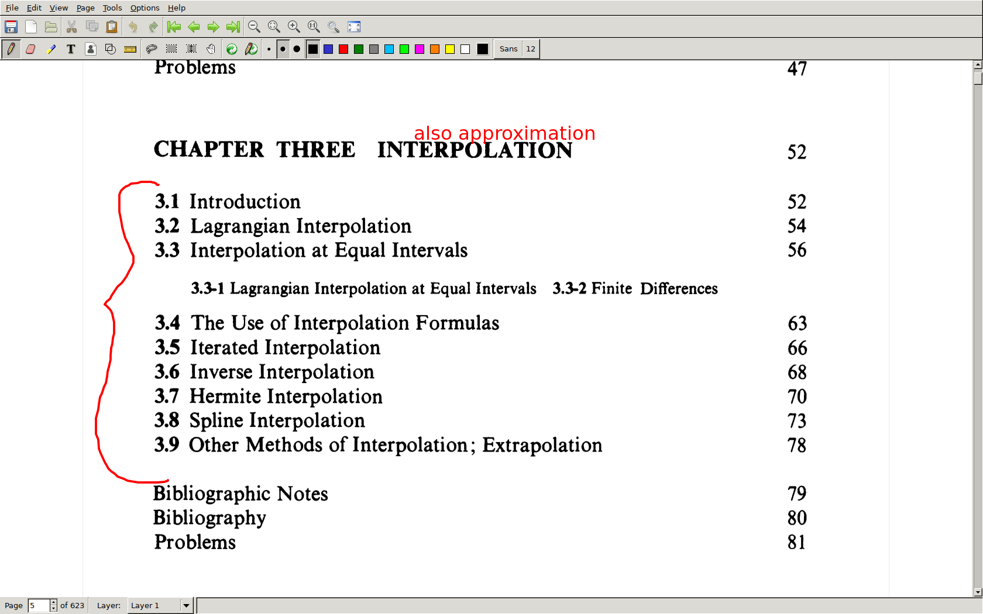
Task: Open the Layer 1 dropdown
Action: point(186,605)
